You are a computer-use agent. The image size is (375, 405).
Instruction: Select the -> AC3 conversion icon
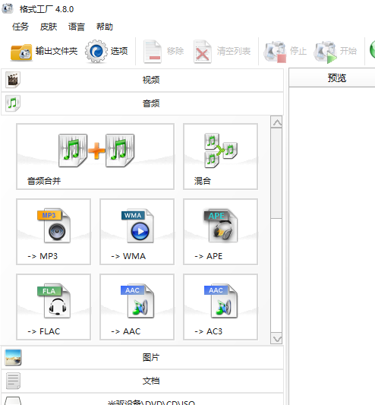coord(220,307)
